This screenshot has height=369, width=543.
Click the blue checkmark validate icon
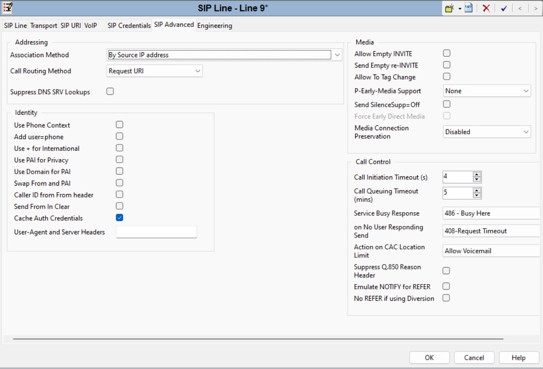(x=504, y=8)
